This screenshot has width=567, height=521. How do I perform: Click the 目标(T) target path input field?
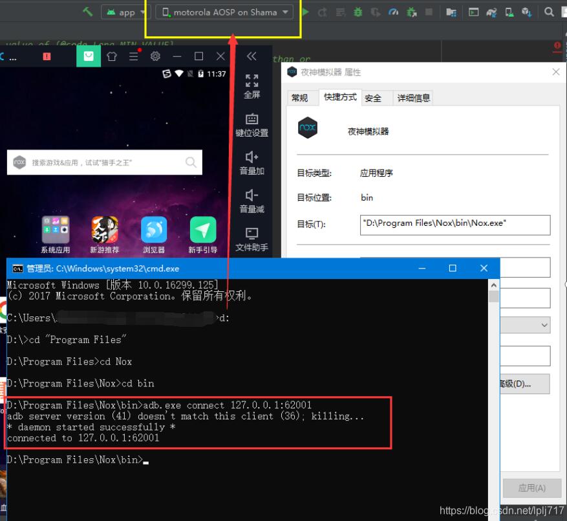point(455,225)
